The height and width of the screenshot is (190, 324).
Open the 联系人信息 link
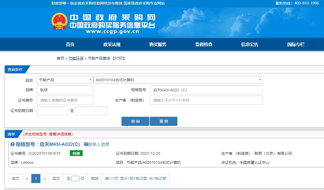pyautogui.click(x=99, y=144)
